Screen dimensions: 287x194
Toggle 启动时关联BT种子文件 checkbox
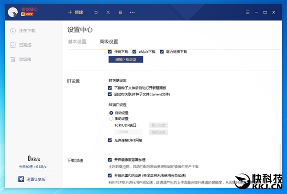pyautogui.click(x=110, y=94)
